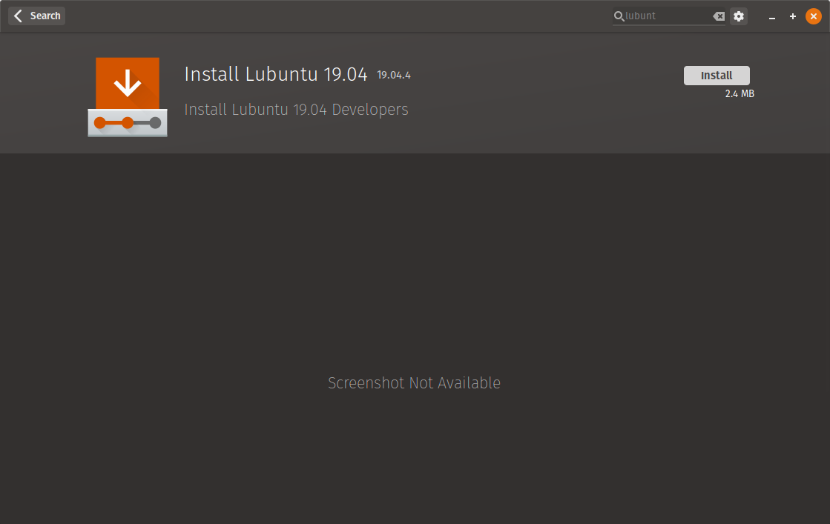The image size is (830, 524).
Task: Maximize the window with plus button
Action: point(792,16)
